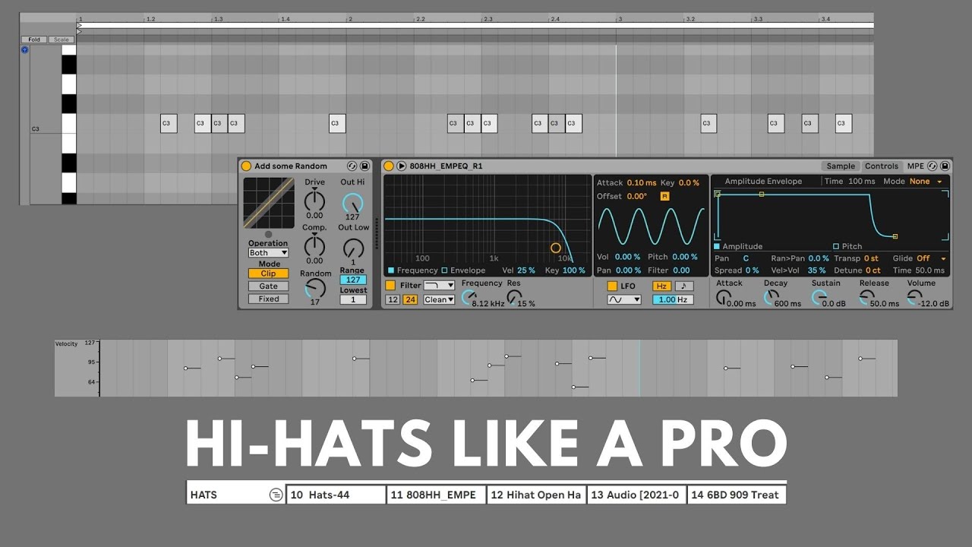The height and width of the screenshot is (547, 972).
Task: Click the Drive knob
Action: (314, 201)
